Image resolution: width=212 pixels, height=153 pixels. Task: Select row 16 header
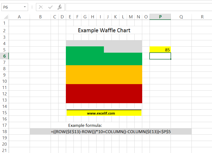click(x=4, y=119)
